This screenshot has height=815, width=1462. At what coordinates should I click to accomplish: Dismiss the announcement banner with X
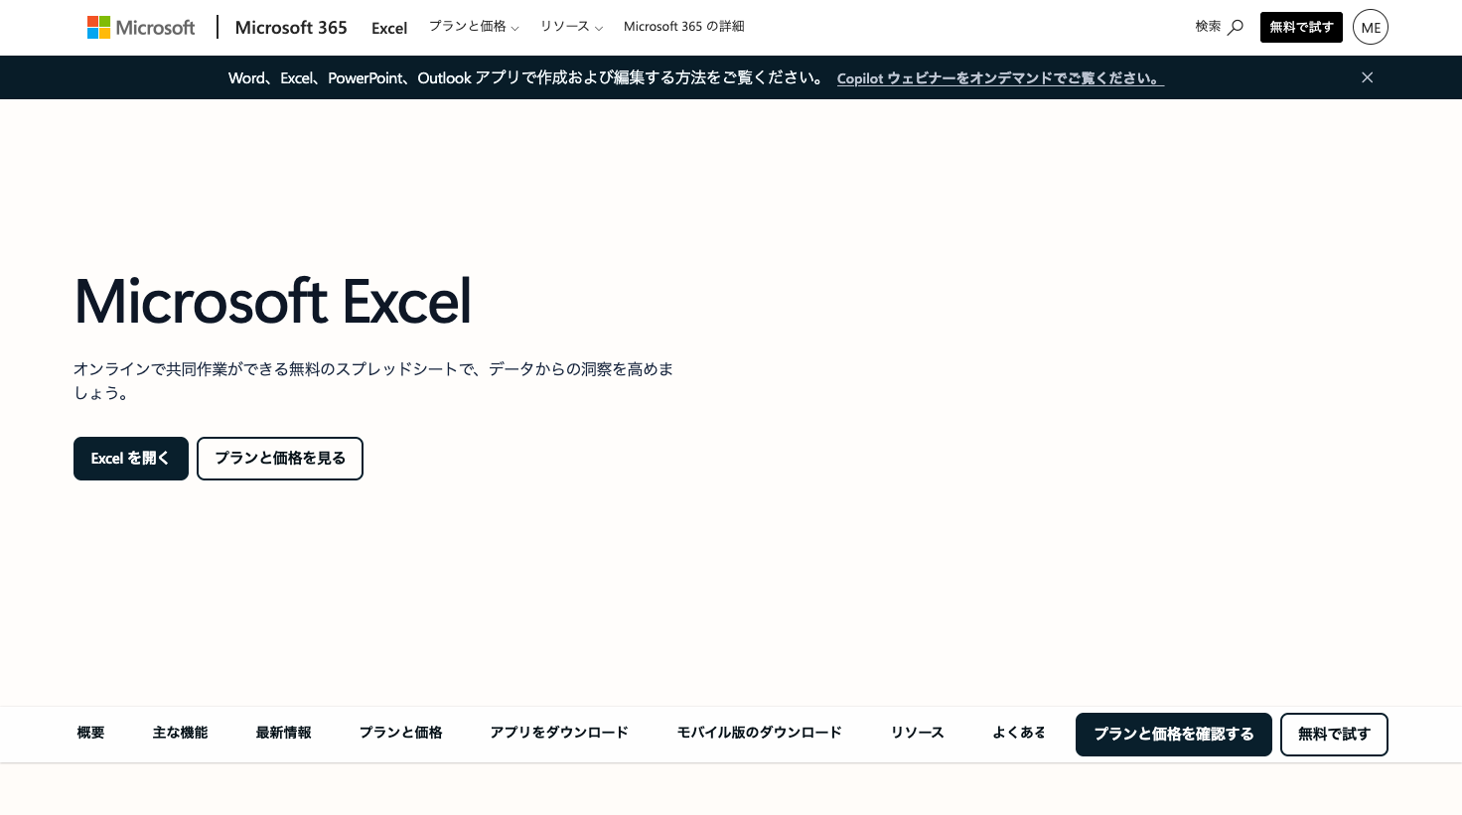1368,77
